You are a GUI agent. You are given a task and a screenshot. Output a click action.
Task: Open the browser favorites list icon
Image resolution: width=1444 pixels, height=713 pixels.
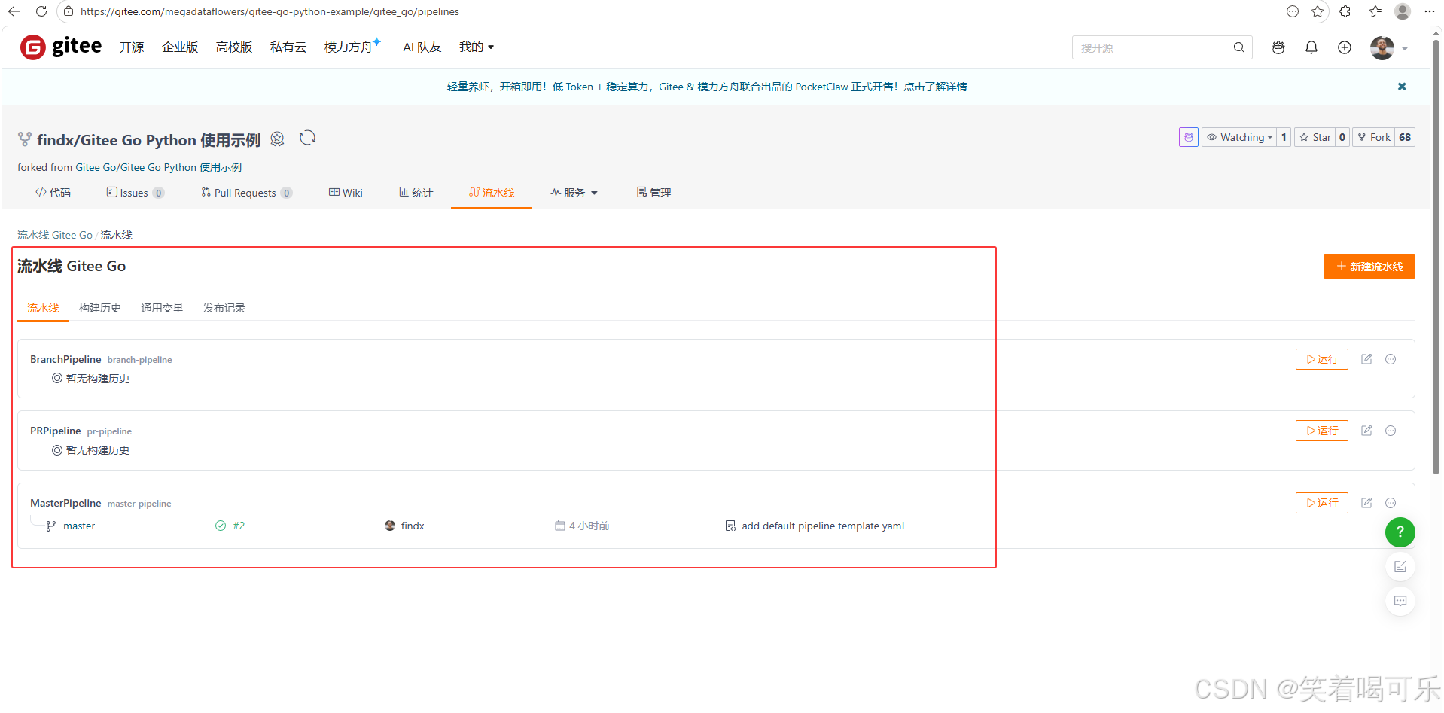pyautogui.click(x=1375, y=11)
